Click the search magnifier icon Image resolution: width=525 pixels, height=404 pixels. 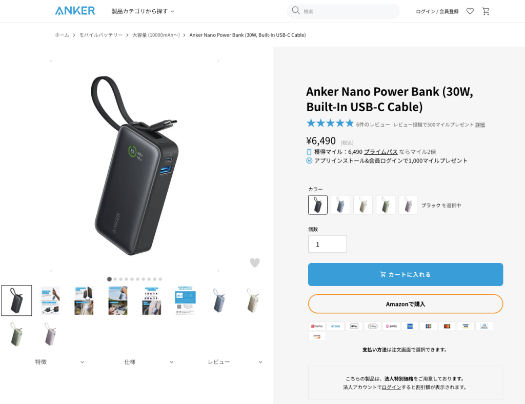[295, 11]
